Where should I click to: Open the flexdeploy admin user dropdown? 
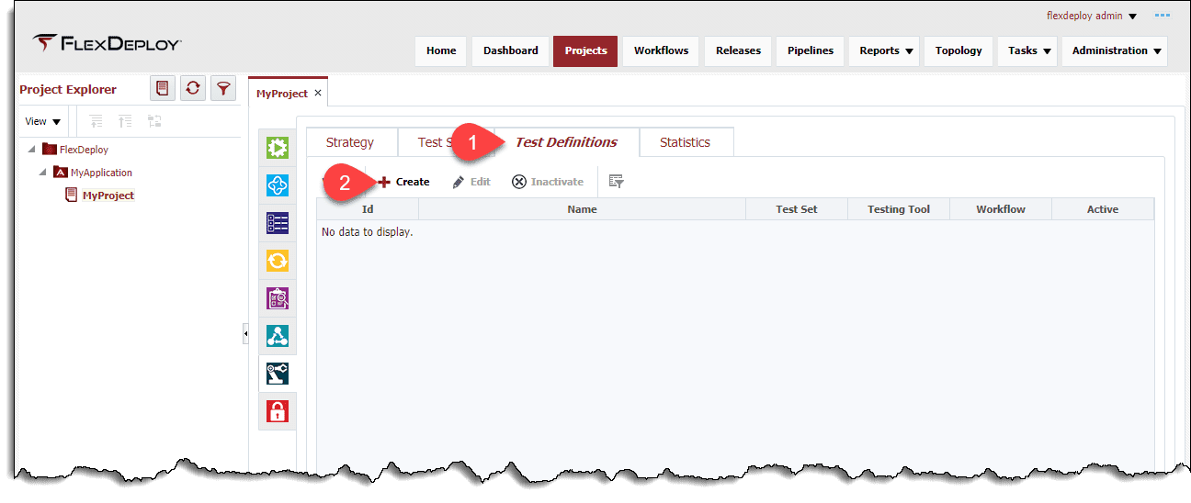tap(1092, 16)
